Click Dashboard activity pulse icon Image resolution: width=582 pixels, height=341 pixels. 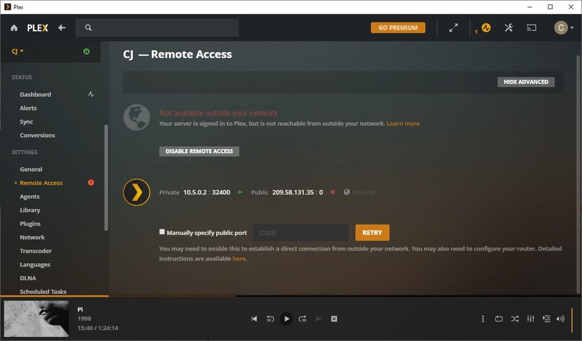pyautogui.click(x=91, y=94)
